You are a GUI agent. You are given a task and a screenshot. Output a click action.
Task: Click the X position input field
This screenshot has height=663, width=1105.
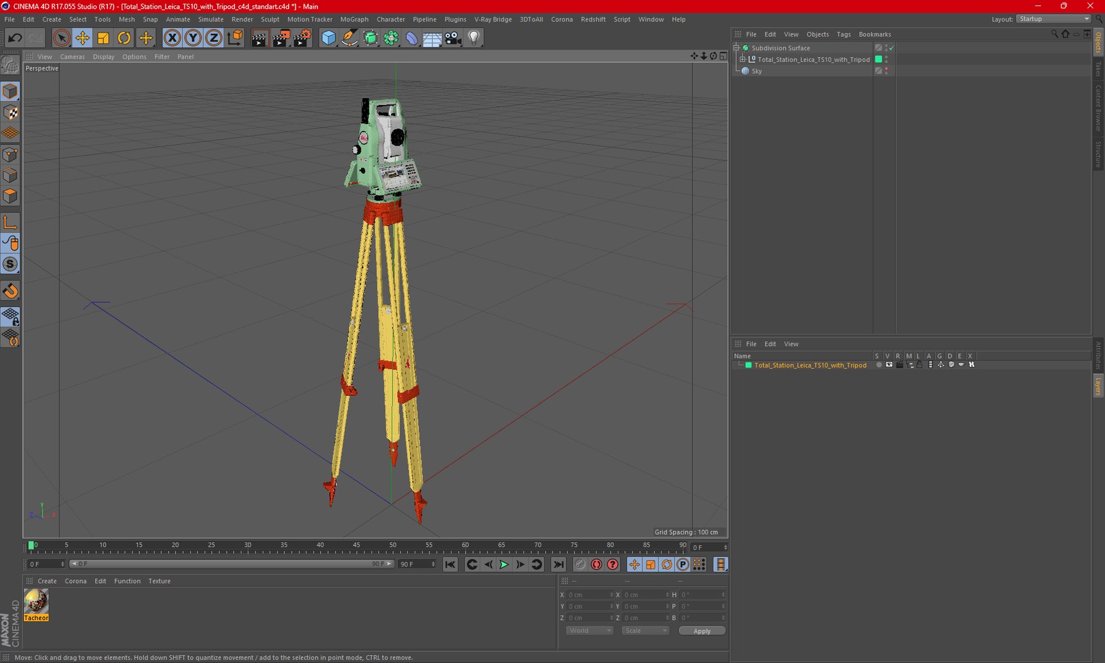pyautogui.click(x=589, y=595)
